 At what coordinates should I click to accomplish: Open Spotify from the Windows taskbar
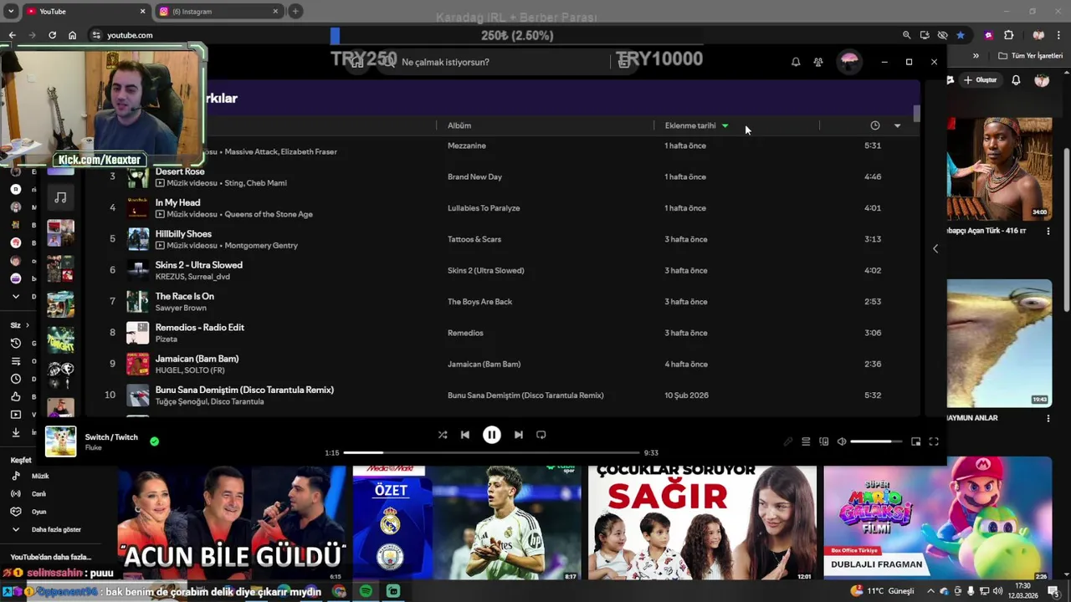pyautogui.click(x=366, y=591)
